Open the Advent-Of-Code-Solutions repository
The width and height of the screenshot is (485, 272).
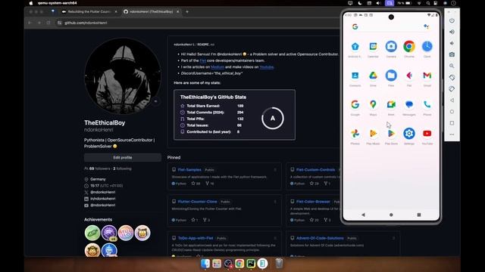pyautogui.click(x=320, y=238)
